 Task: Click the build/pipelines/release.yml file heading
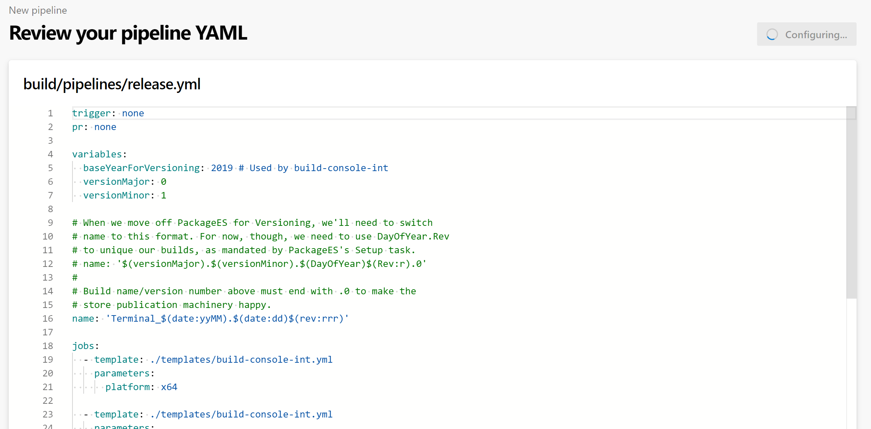pyautogui.click(x=112, y=84)
